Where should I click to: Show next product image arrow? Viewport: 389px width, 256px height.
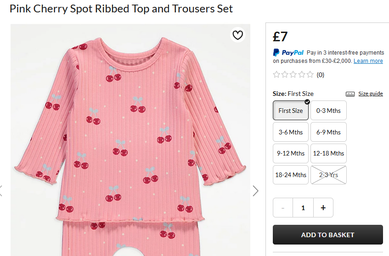(x=256, y=190)
